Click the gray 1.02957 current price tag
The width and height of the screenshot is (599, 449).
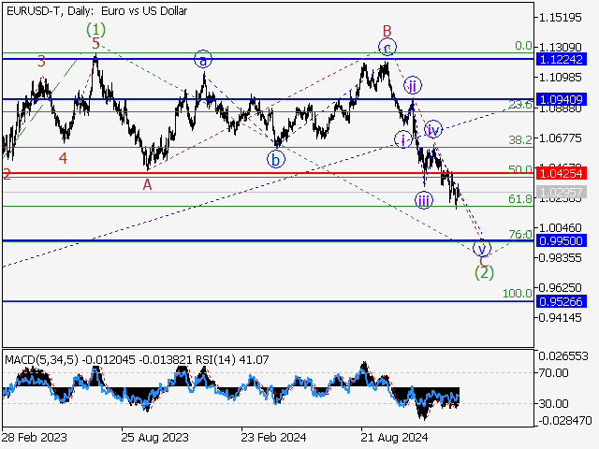coord(562,192)
